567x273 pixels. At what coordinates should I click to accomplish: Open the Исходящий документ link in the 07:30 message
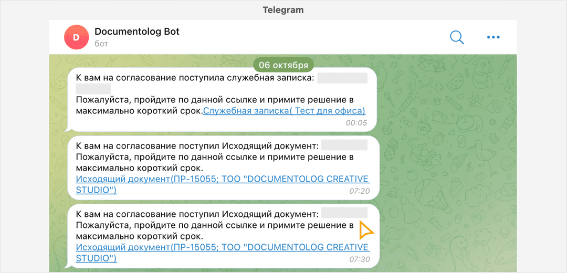[222, 247]
